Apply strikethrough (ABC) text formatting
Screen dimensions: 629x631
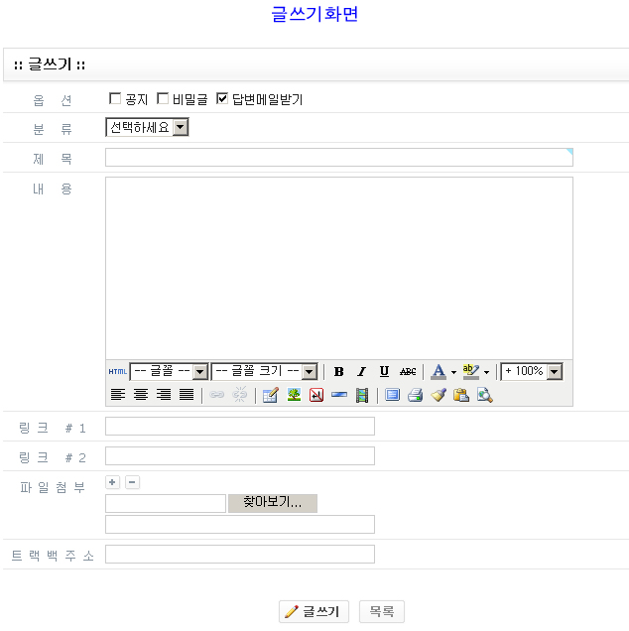click(408, 371)
